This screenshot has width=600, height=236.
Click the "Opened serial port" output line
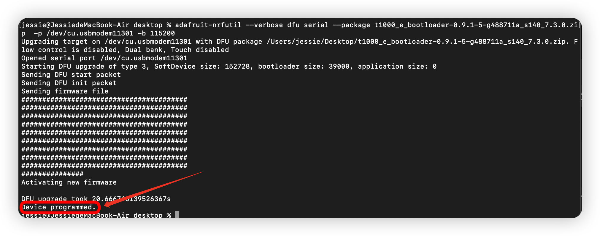104,58
